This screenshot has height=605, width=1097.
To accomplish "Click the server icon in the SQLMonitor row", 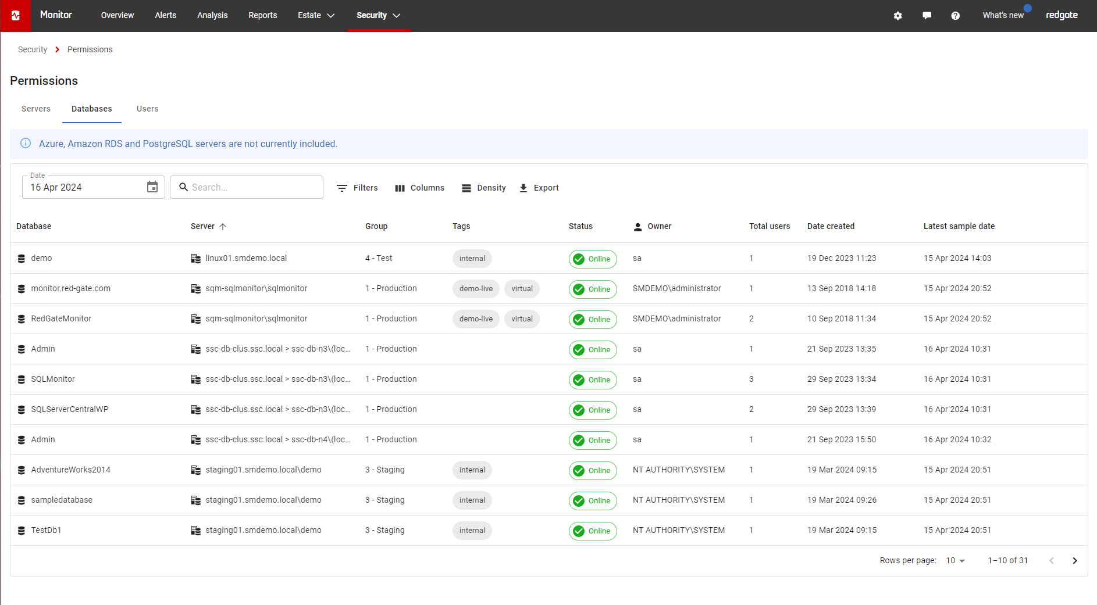I will point(196,380).
